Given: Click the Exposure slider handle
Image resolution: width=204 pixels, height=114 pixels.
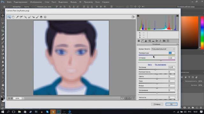Looking at the screenshot, I should coord(155,69).
